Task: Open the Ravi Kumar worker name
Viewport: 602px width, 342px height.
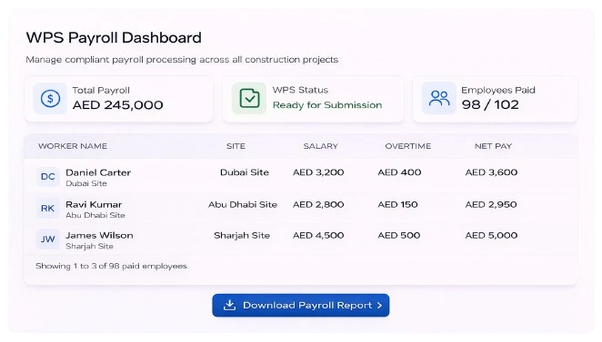Action: (x=94, y=204)
